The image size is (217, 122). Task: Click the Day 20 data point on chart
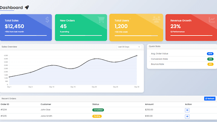94,59
